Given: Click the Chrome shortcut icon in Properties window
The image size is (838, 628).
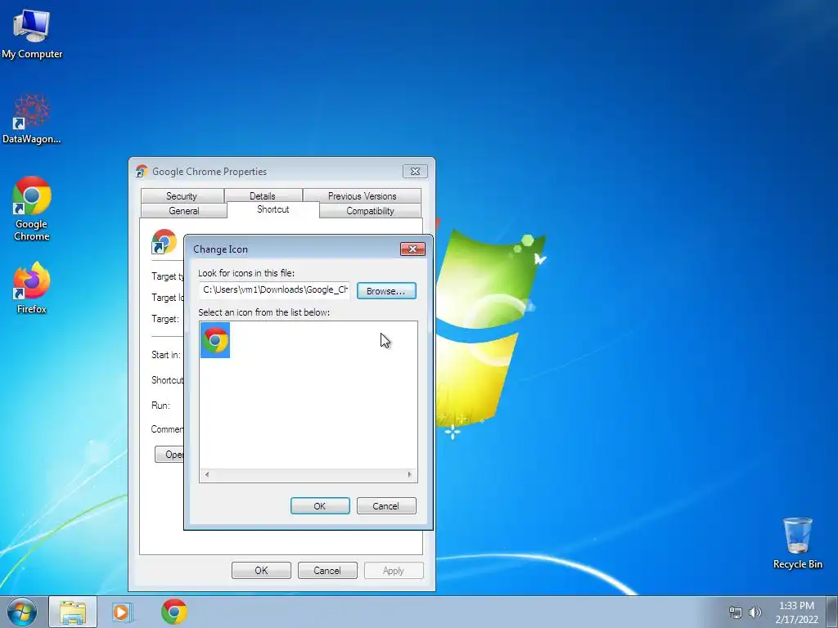Looking at the screenshot, I should pos(164,242).
